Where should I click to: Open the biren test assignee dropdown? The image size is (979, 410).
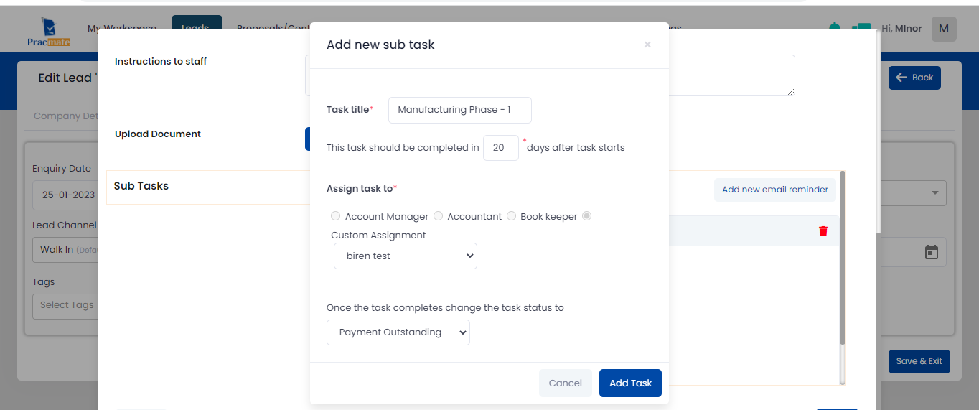[x=406, y=256]
